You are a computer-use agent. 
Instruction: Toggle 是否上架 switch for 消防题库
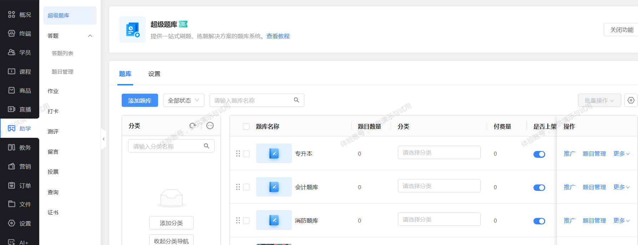[x=539, y=221]
